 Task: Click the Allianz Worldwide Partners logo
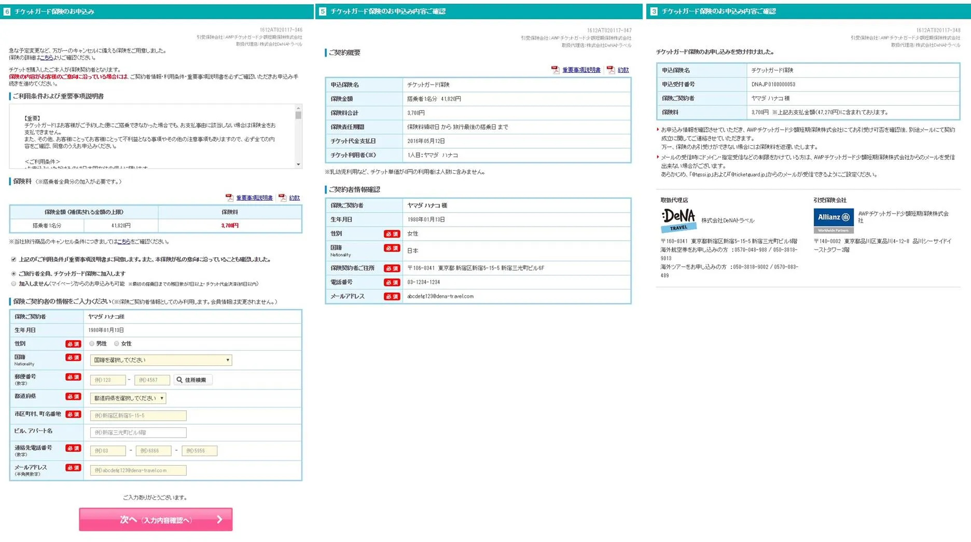pos(833,221)
